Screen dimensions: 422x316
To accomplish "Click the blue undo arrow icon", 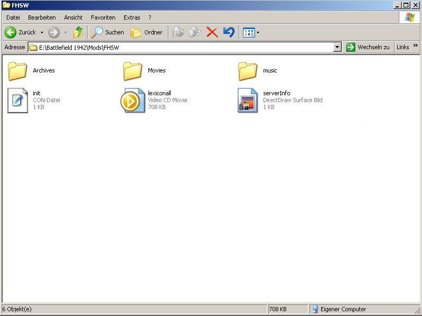I will click(229, 32).
